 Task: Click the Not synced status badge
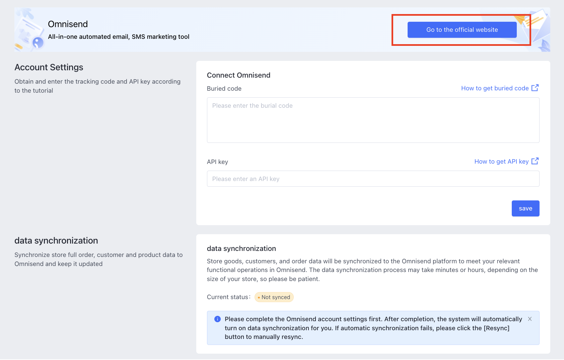[274, 297]
